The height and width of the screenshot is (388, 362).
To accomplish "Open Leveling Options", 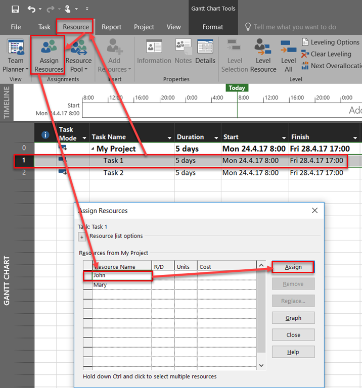I will pyautogui.click(x=330, y=42).
